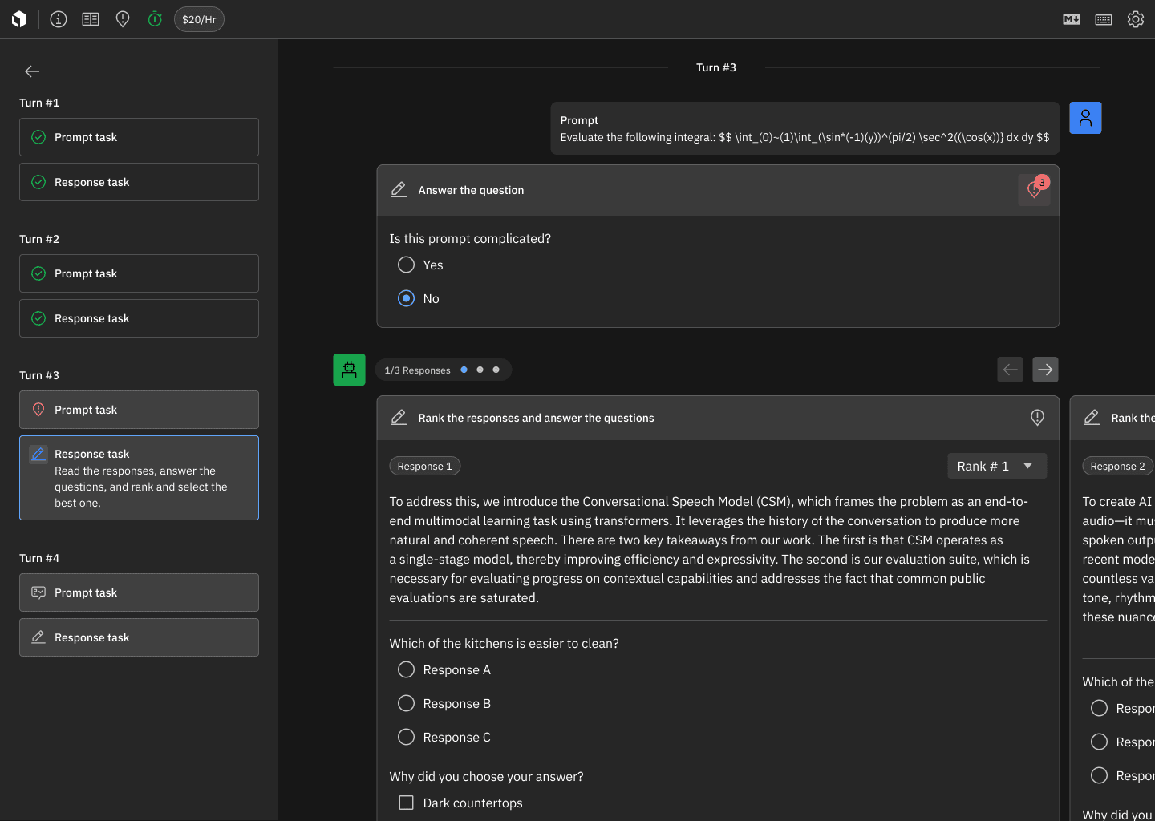Expand the Turn #3 Prompt task item

tap(139, 410)
